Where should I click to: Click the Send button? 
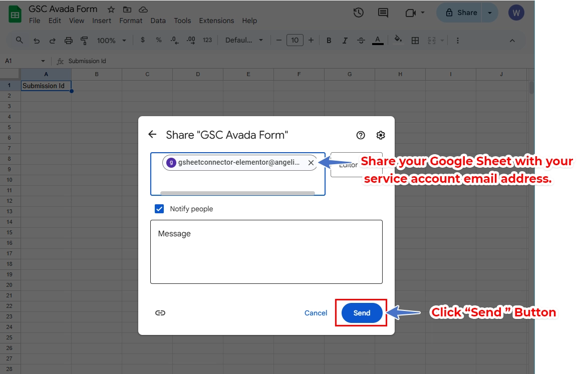362,312
